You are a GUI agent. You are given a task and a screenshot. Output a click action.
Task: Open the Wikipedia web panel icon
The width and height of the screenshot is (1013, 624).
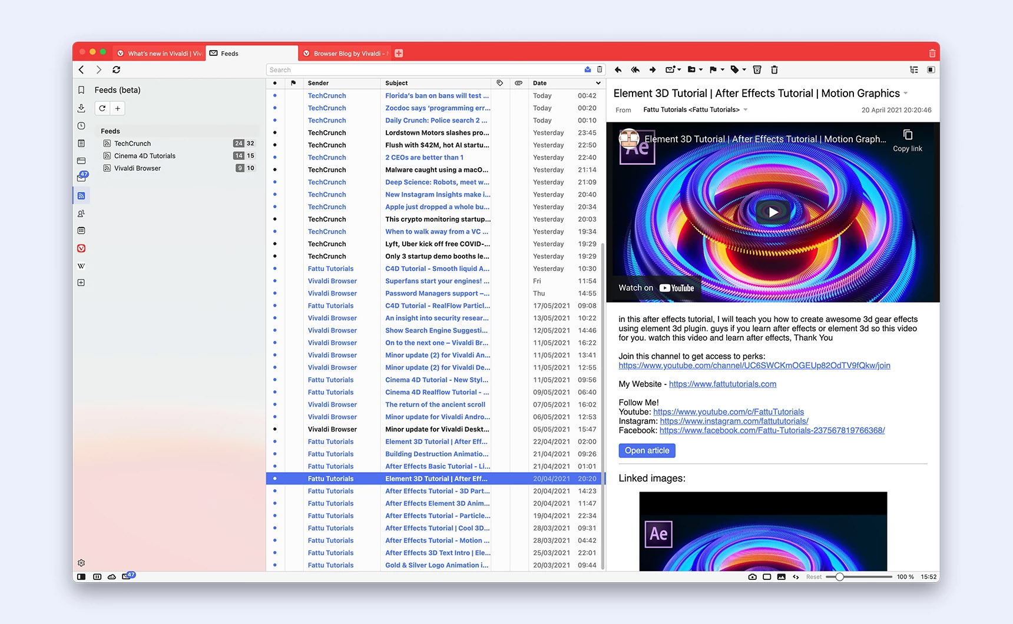click(x=81, y=265)
